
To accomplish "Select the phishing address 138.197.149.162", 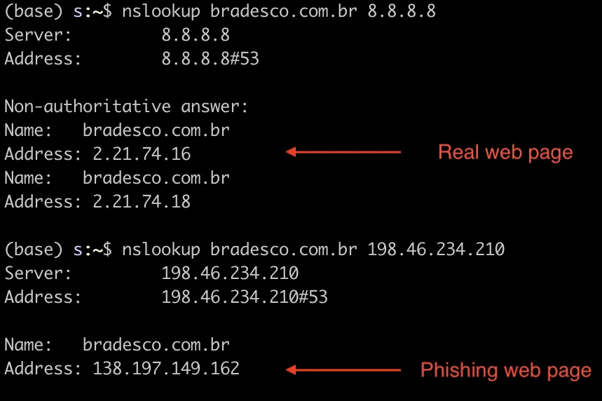I will (166, 368).
